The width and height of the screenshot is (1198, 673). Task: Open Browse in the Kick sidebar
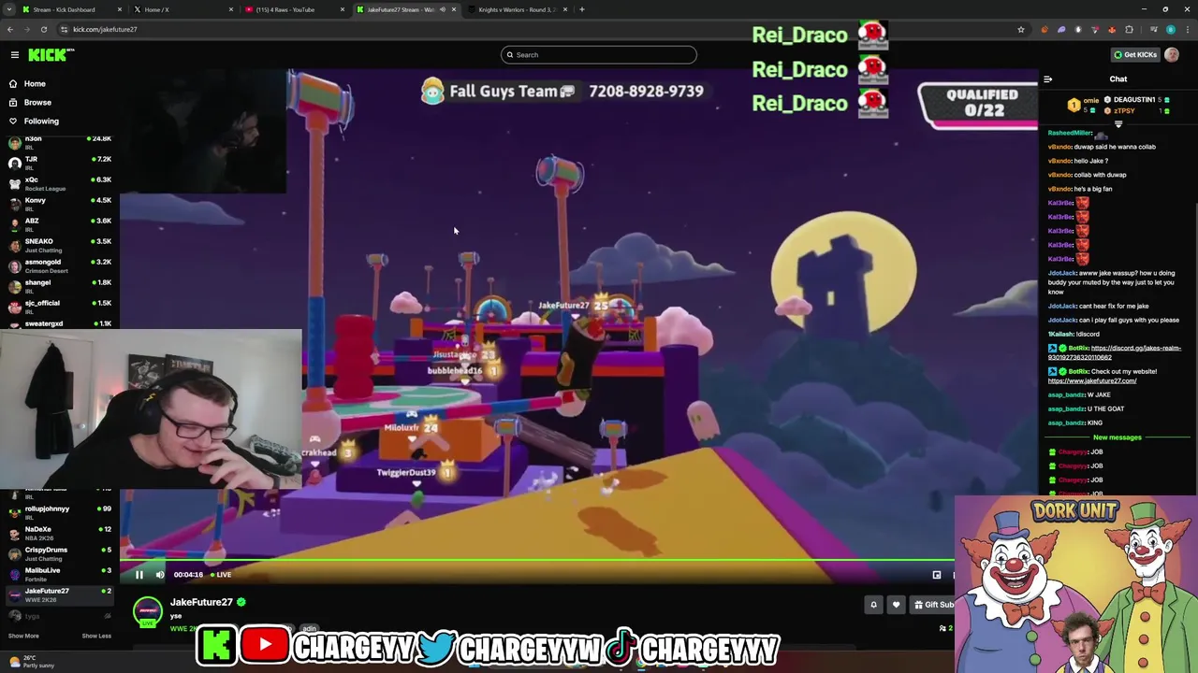(37, 102)
